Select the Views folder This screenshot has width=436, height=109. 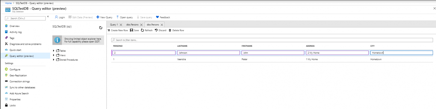(x=61, y=55)
